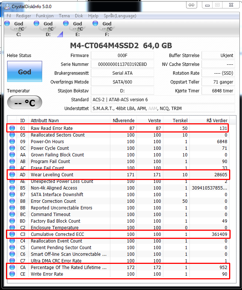
Task: Click the Attributt Navn column header
Action: pos(70,120)
